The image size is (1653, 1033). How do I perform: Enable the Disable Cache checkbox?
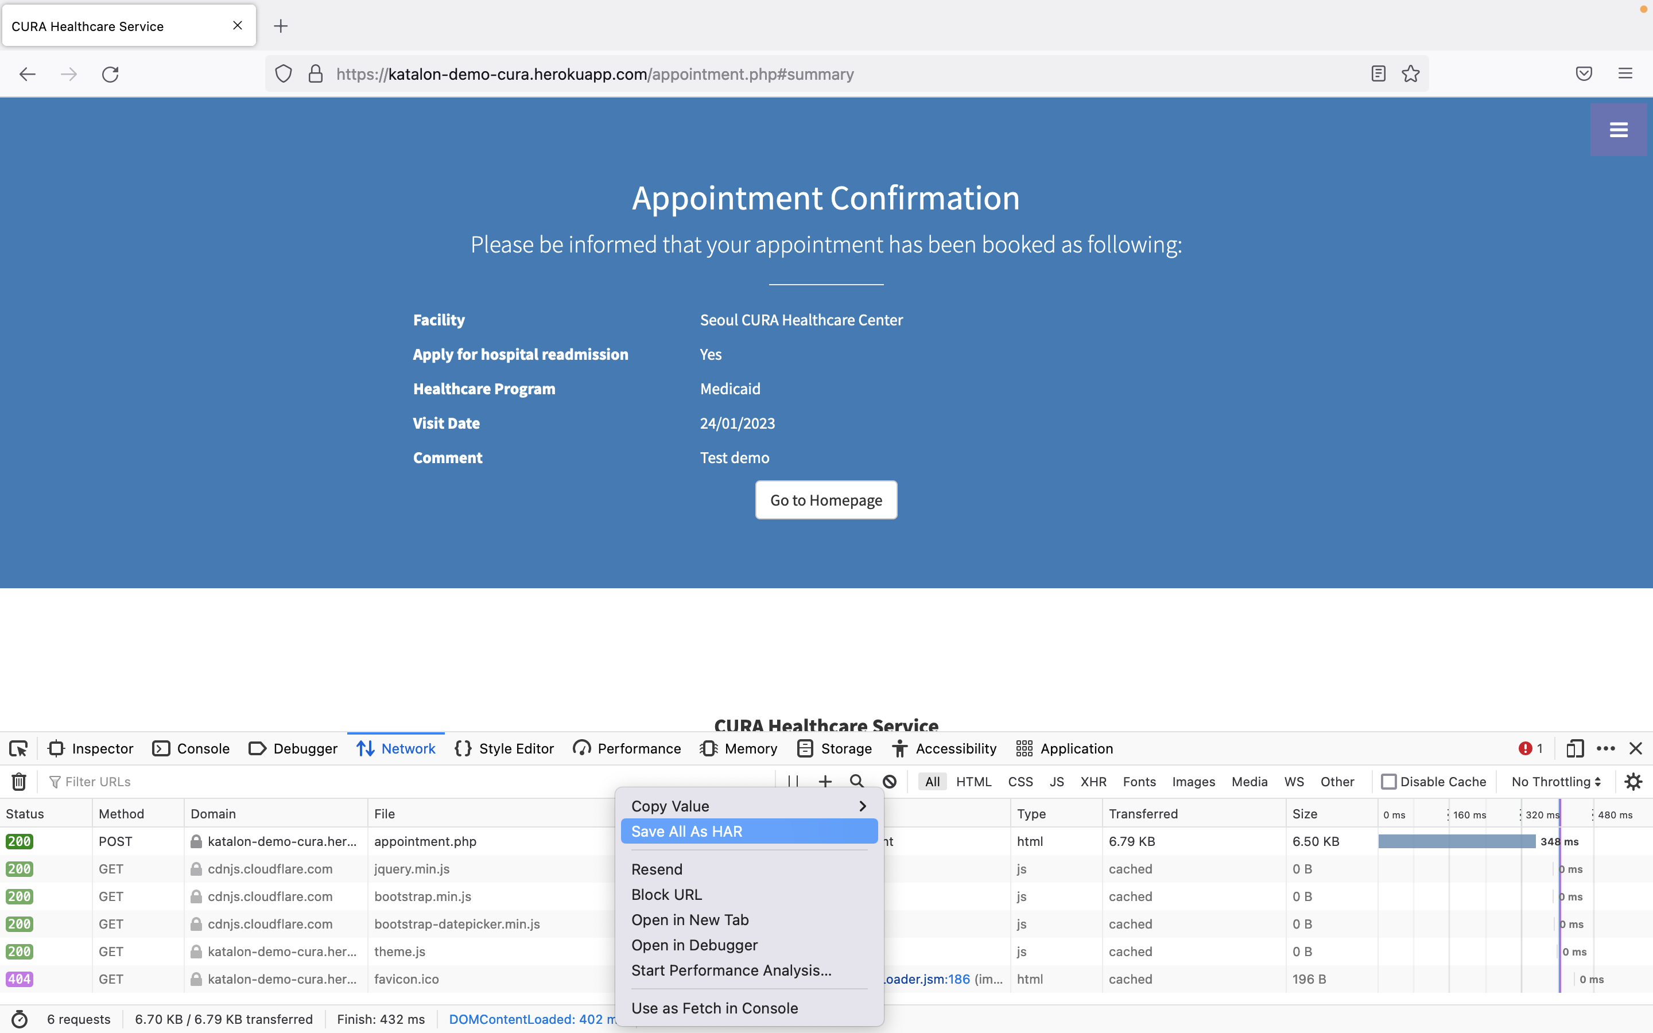point(1388,782)
